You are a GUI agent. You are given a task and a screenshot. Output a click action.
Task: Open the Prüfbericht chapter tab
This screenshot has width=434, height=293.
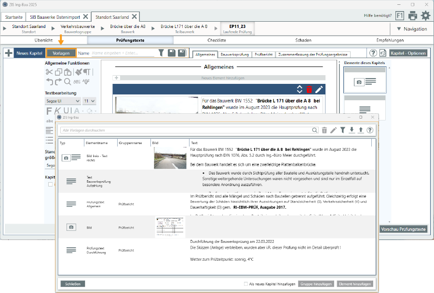tap(263, 55)
